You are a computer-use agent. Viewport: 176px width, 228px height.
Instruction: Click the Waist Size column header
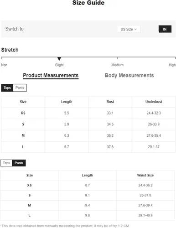pyautogui.click(x=145, y=175)
